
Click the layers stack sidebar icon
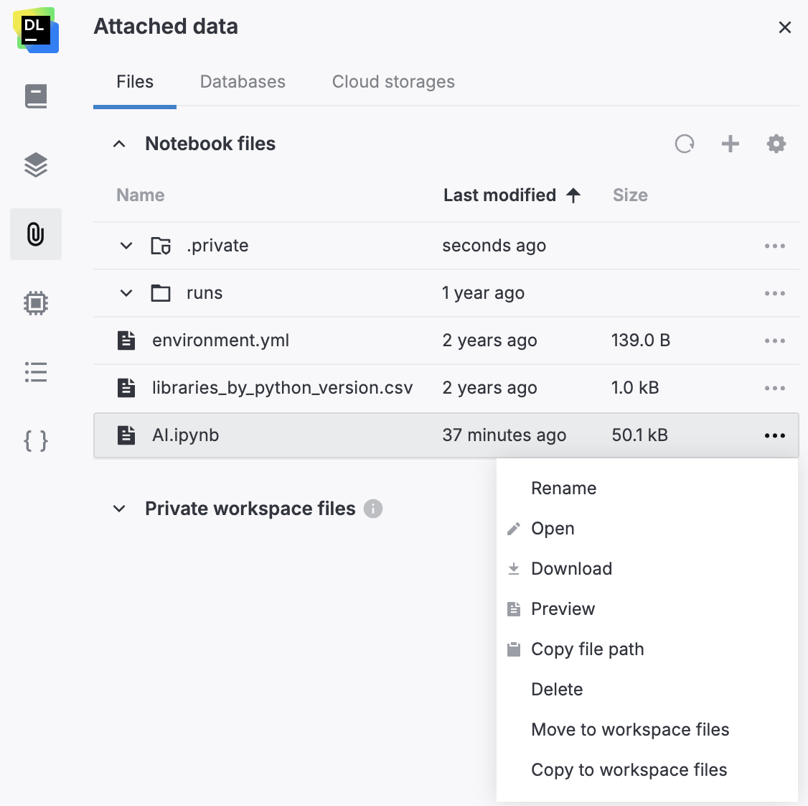click(36, 165)
